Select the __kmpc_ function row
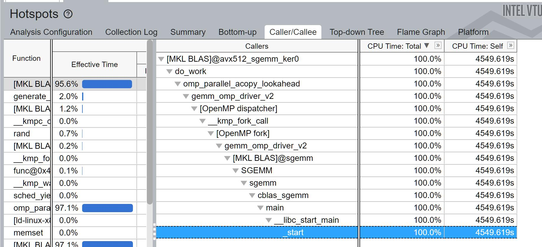The height and width of the screenshot is (247, 542). (x=27, y=121)
